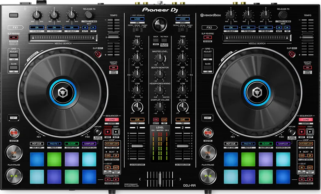Select HOT CUE pad mode on left deck

[37, 144]
